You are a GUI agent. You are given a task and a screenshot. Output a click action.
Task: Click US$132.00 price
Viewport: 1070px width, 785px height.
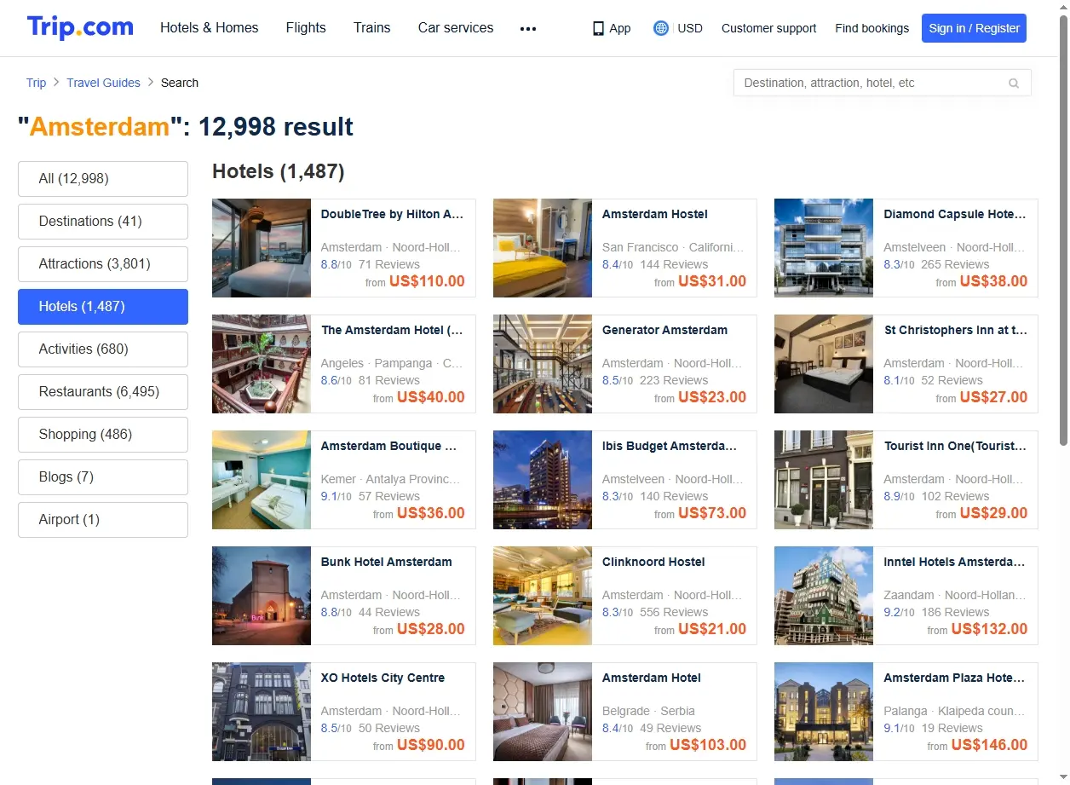[x=989, y=629]
